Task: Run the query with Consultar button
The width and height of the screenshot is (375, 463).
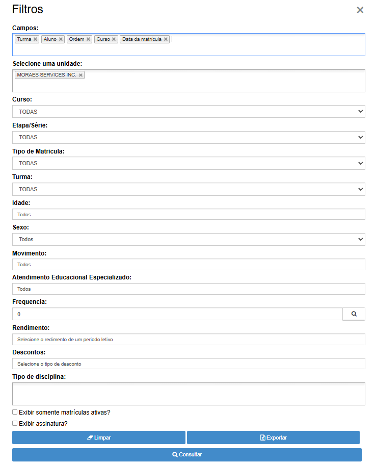Action: point(187,455)
